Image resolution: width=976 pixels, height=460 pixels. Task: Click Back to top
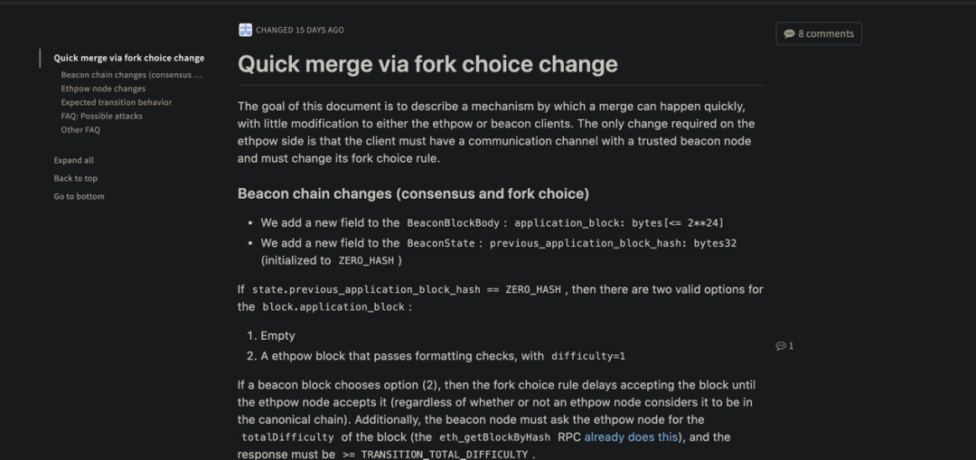(x=75, y=178)
